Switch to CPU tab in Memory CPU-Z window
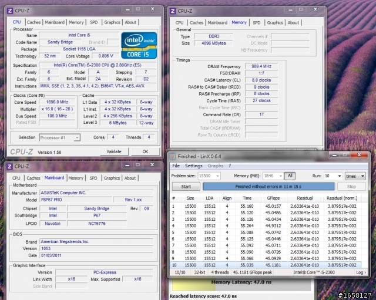The width and height of the screenshot is (376, 300). coord(179,22)
